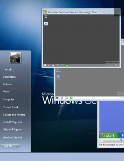Open green Store icon in rear VM white taskbar
The height and width of the screenshot is (161, 124).
pos(71,98)
